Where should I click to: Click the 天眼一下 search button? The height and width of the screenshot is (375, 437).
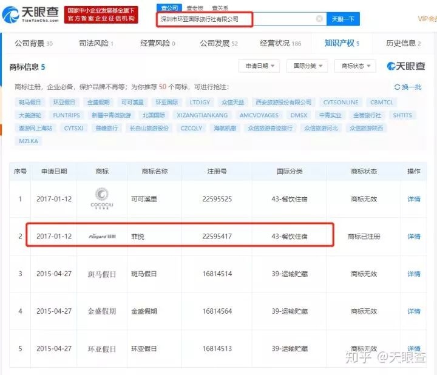(x=343, y=19)
